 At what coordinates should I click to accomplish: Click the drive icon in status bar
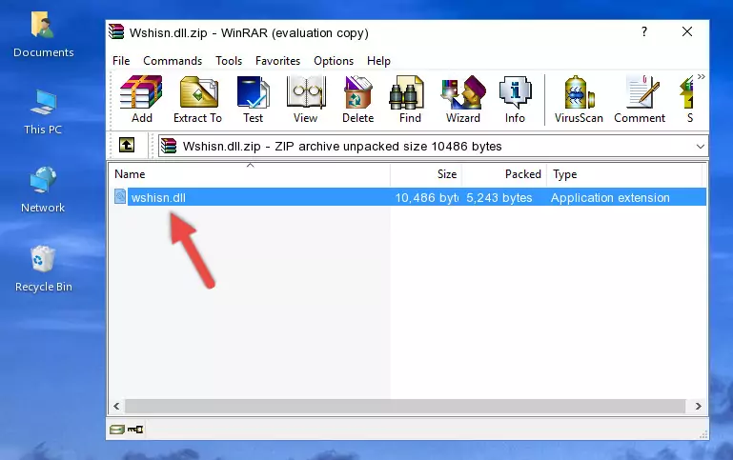coord(117,430)
